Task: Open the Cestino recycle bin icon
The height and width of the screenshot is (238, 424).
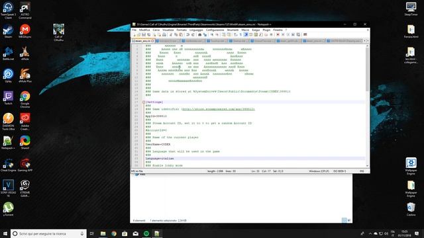Action: coord(411,210)
